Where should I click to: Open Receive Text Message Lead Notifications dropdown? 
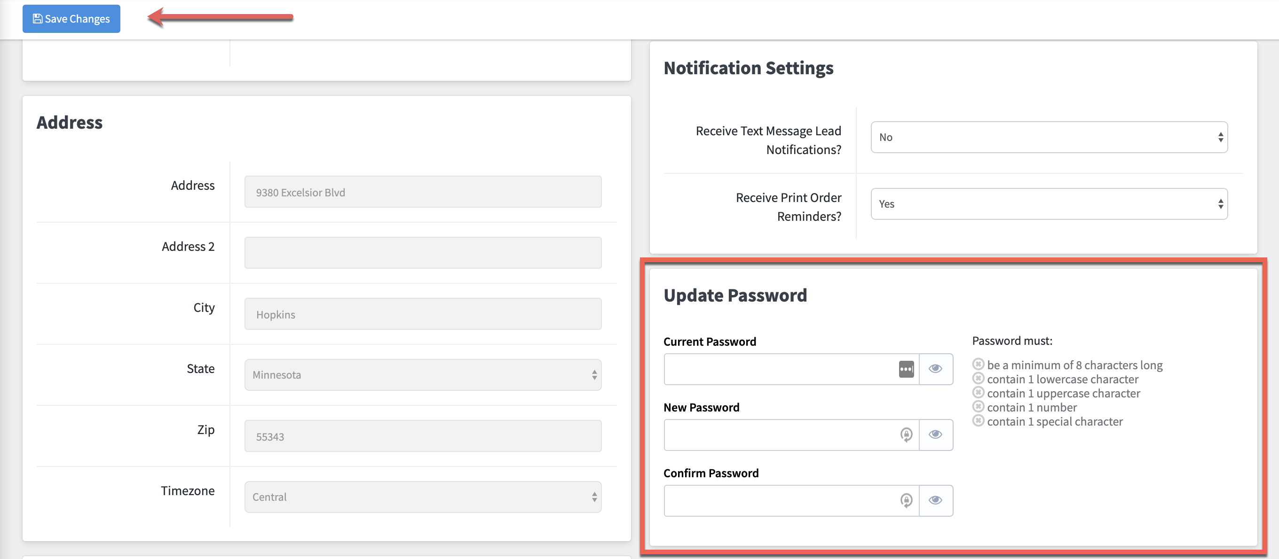[1049, 137]
